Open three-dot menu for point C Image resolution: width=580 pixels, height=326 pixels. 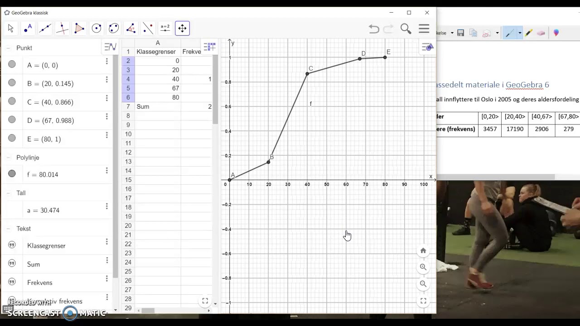tap(107, 98)
